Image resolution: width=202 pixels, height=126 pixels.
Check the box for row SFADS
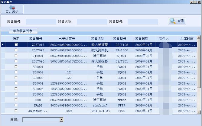[x=16, y=105]
